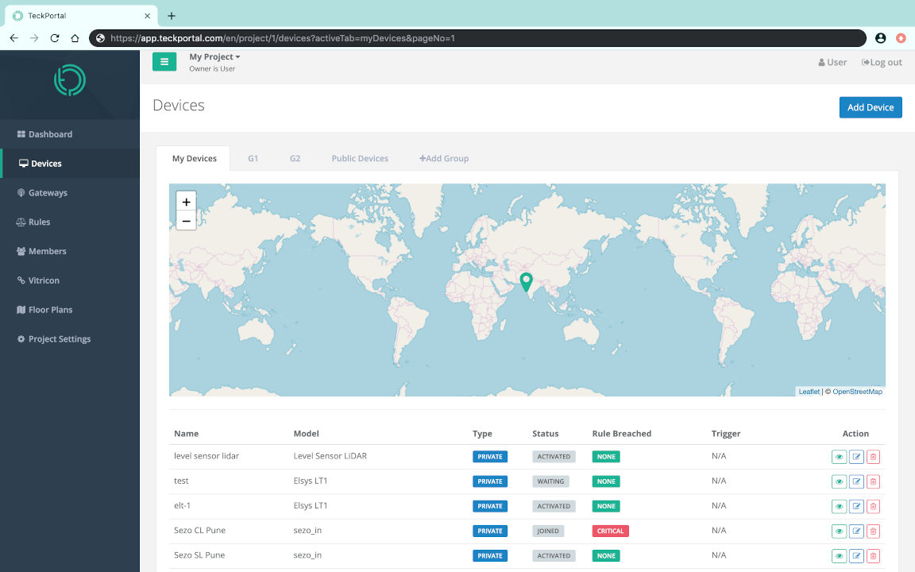View the Sezo CL Pune device
Screen dimensions: 915x572
coord(839,531)
